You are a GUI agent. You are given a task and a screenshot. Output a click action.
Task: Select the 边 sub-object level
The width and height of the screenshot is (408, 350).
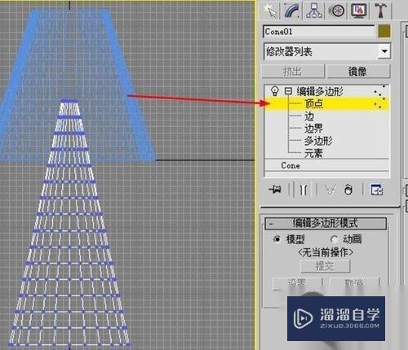point(309,116)
